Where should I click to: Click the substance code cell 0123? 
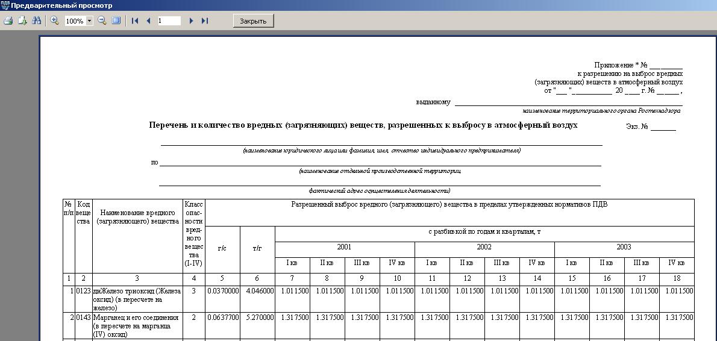point(83,291)
